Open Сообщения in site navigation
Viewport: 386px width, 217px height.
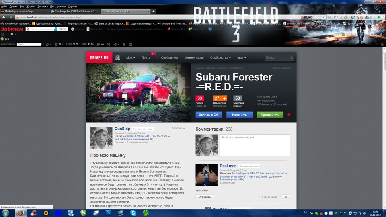coord(169,57)
